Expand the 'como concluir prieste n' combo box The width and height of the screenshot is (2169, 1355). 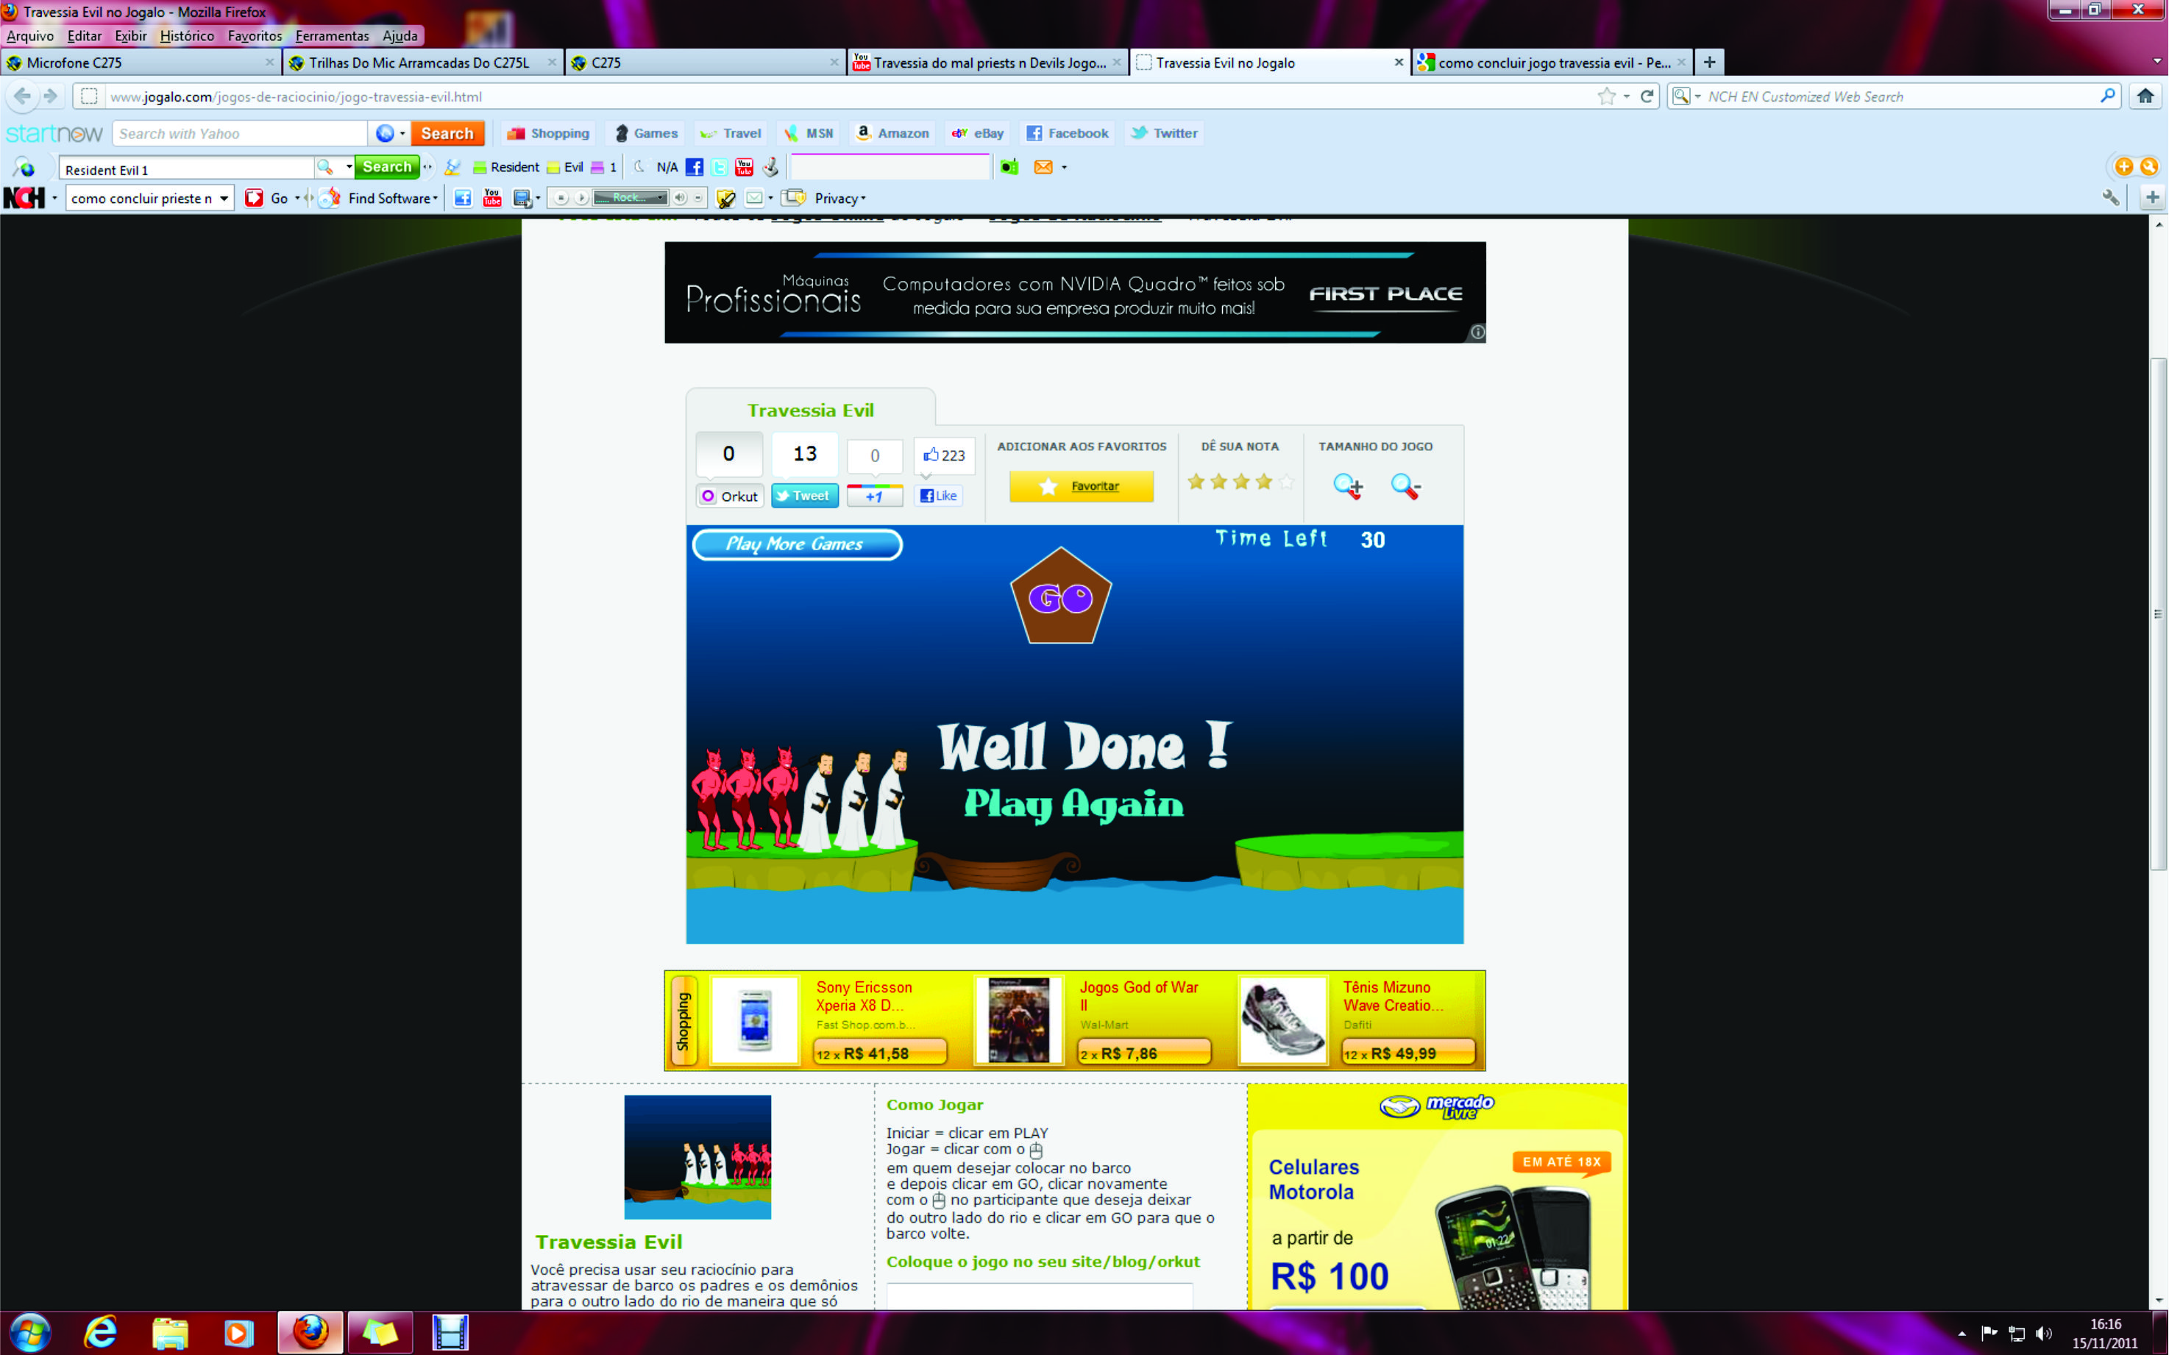(224, 198)
